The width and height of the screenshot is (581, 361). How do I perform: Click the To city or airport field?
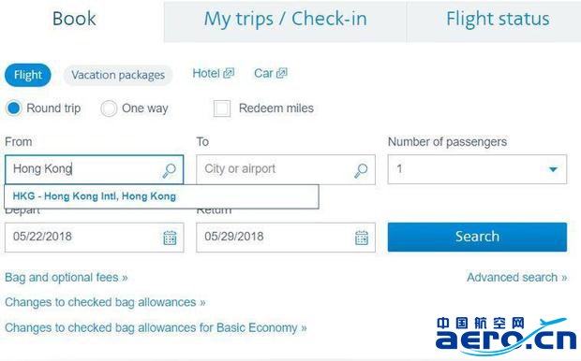(286, 169)
